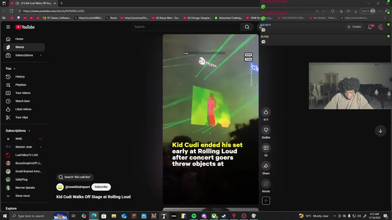Close the Kid Cudi Walks Off Stage tab

[x=55, y=3]
